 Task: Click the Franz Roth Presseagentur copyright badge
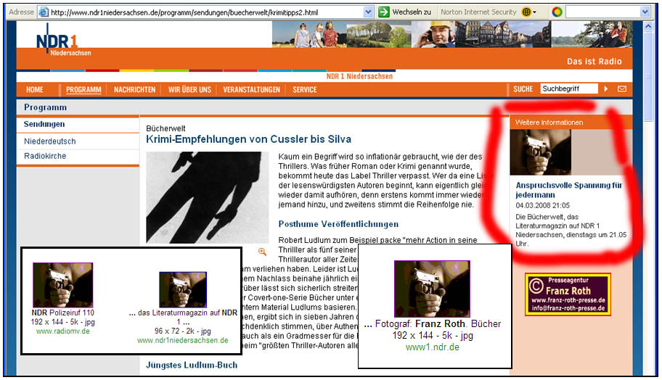click(x=568, y=294)
